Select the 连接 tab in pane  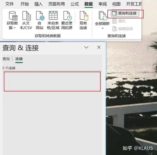click(19, 59)
